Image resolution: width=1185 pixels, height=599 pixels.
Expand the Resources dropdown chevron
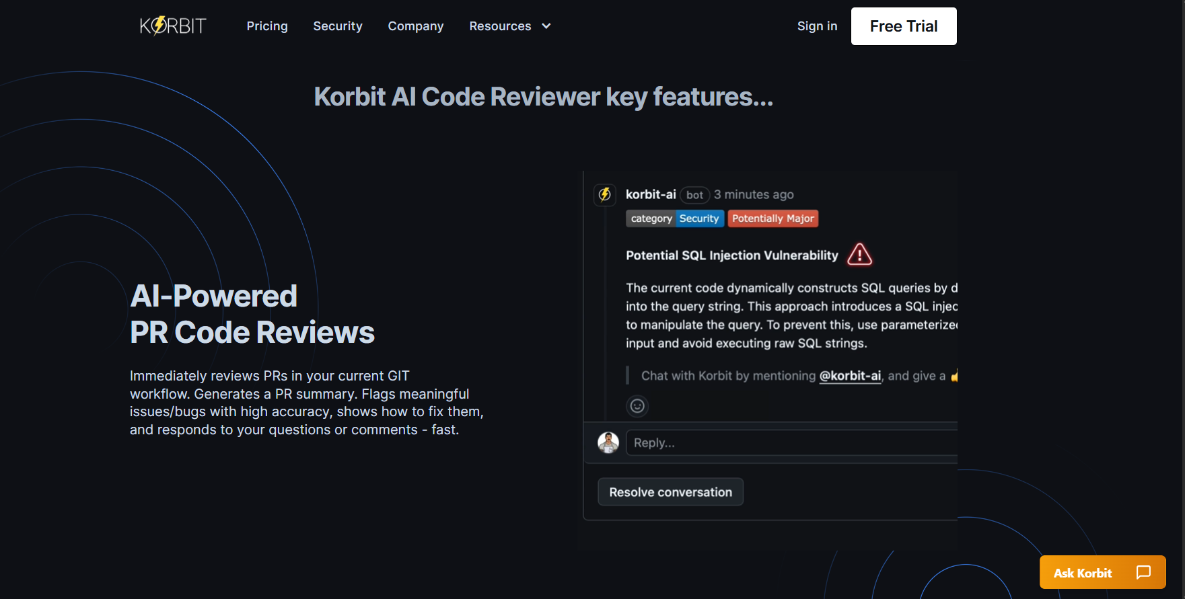click(x=546, y=26)
